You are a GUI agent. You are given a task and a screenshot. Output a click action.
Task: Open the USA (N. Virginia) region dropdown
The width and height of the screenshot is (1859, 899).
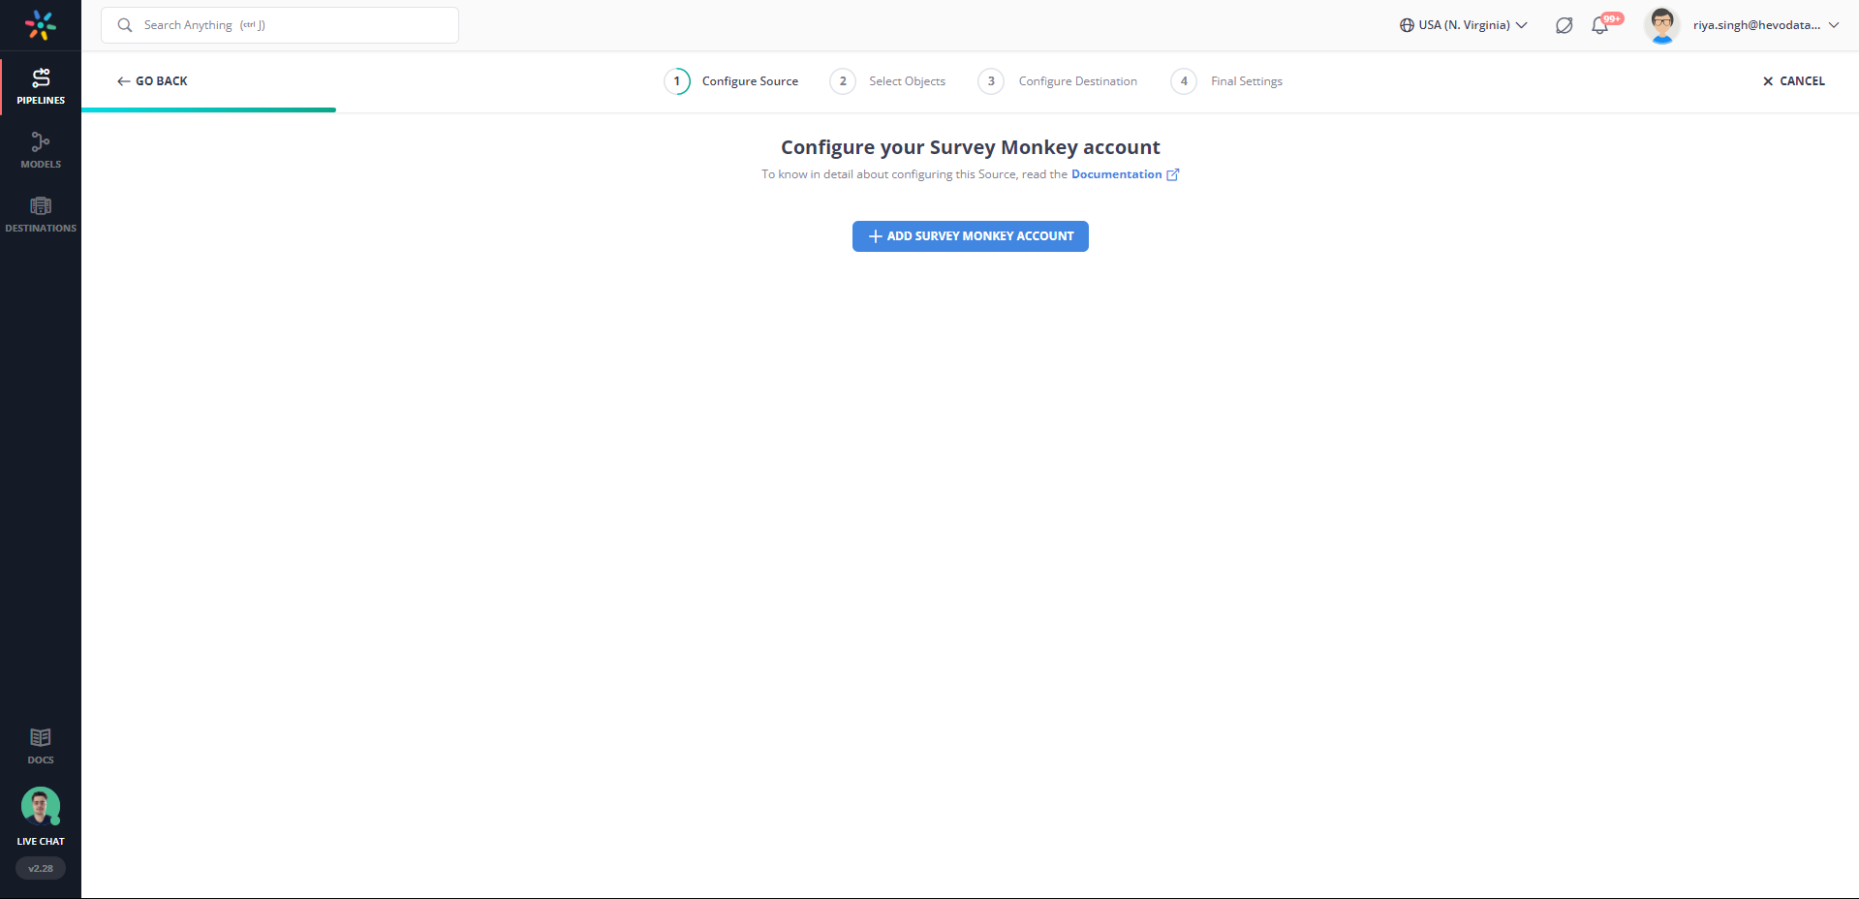click(1464, 25)
